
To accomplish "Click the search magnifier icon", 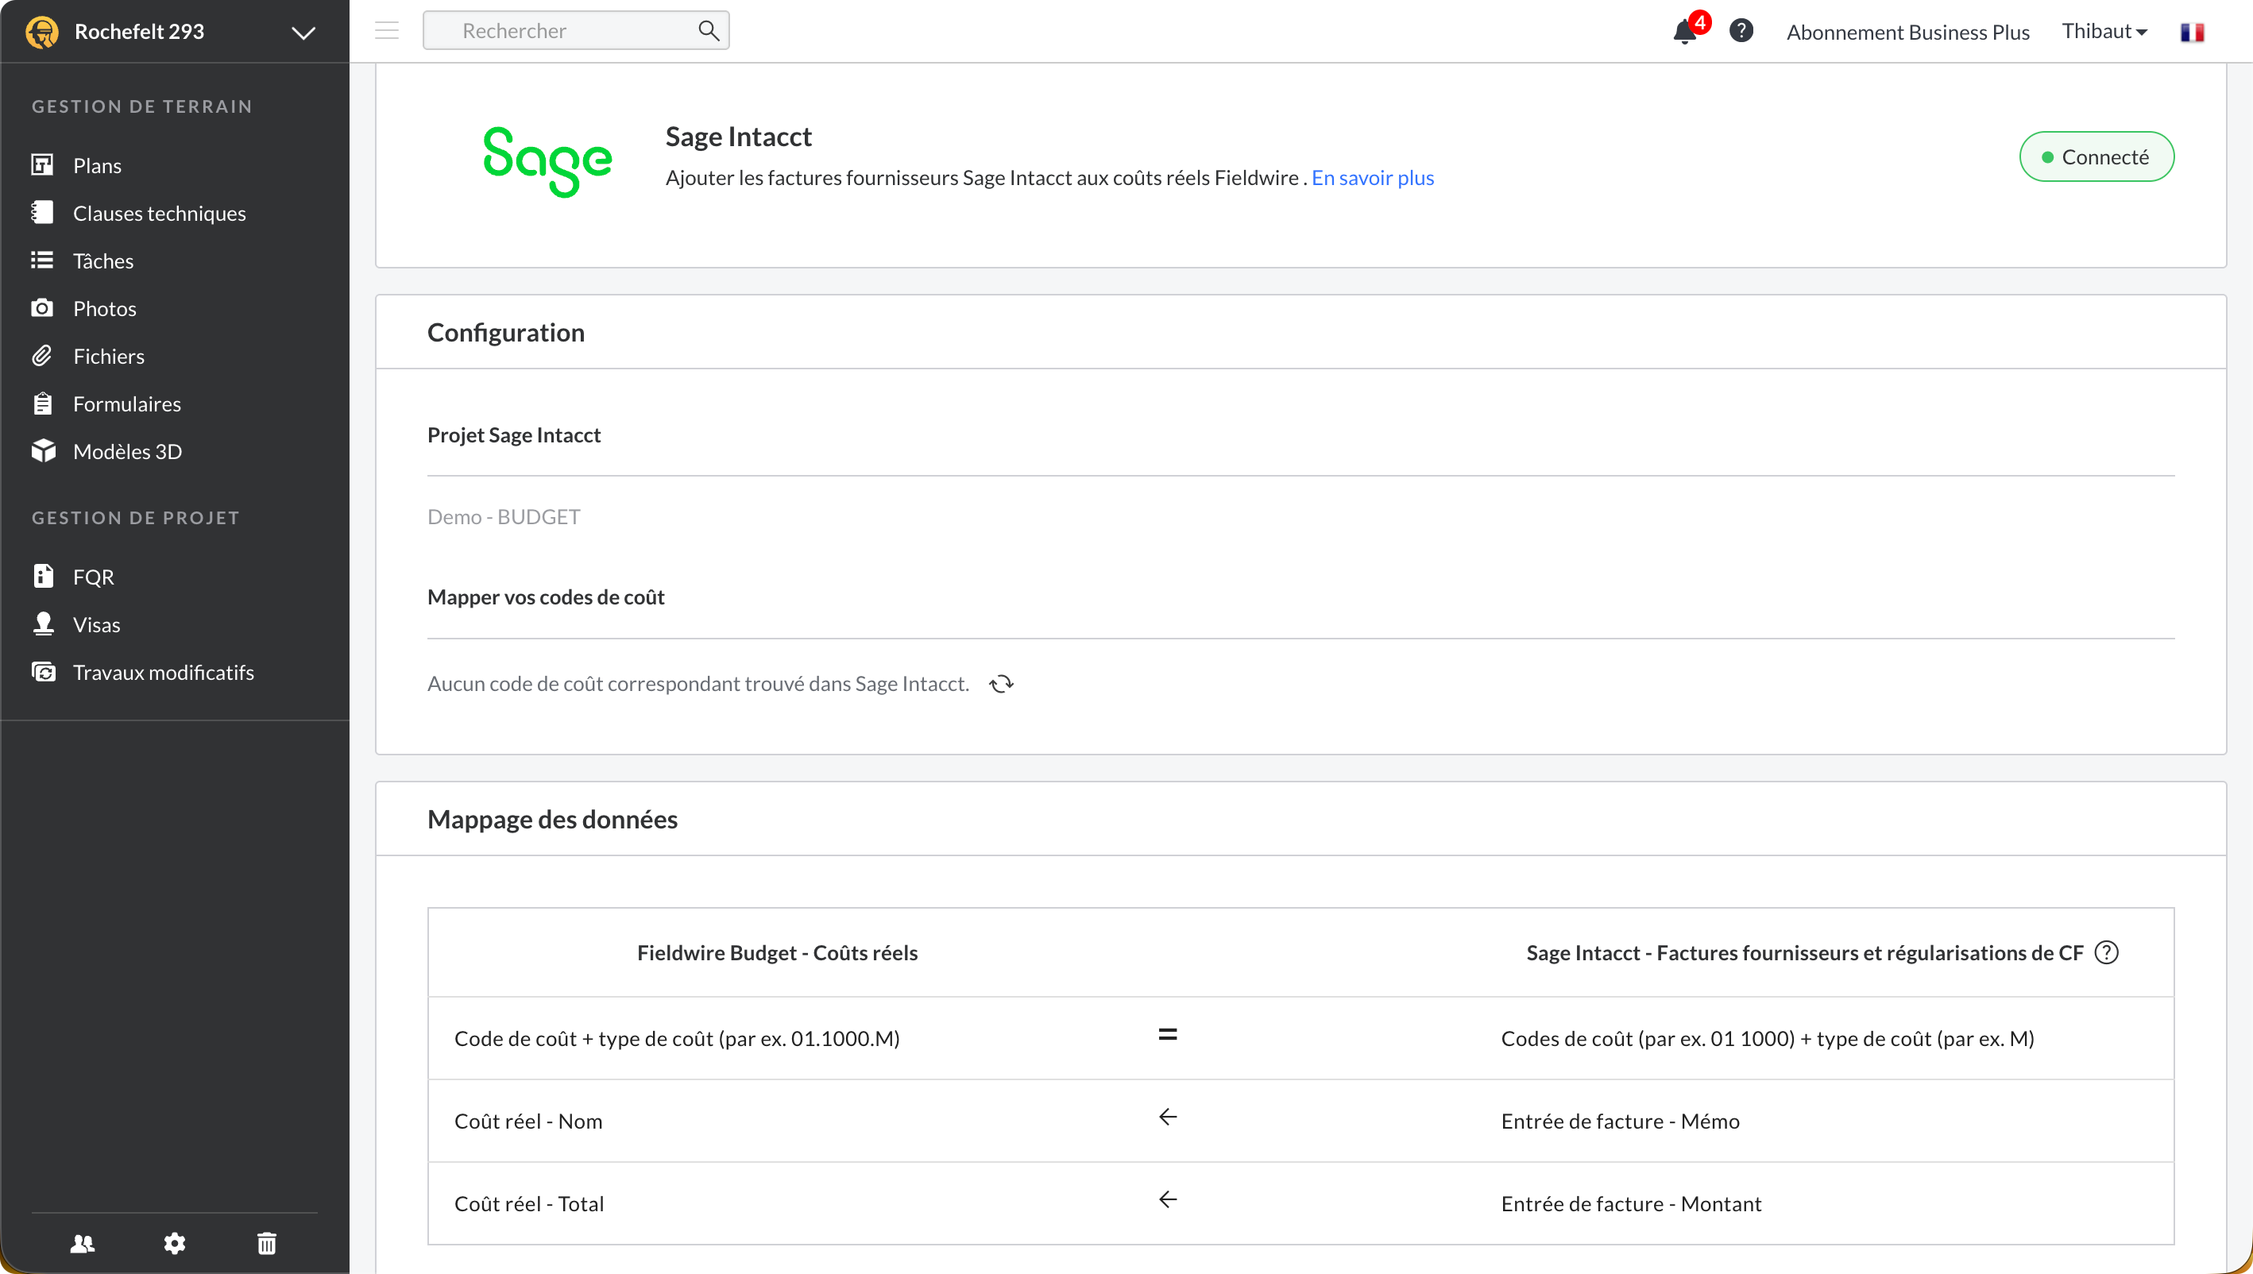I will tap(709, 31).
